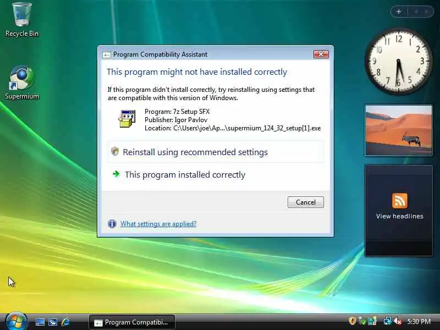This screenshot has width=440, height=330.
Task: Click Switch between windows in Quick Launch
Action: click(x=53, y=322)
